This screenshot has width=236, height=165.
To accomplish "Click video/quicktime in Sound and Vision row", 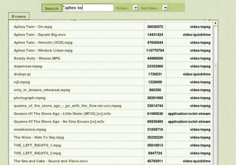I will click(197, 161).
